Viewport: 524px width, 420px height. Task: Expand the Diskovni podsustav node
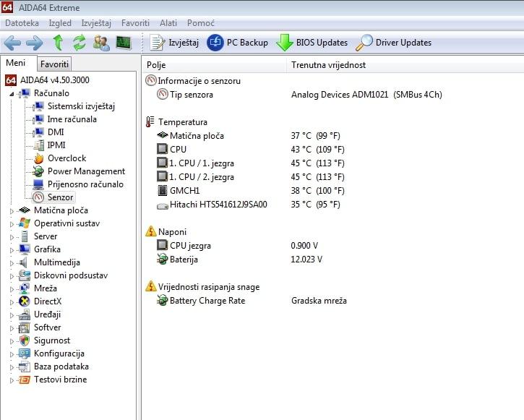pyautogui.click(x=12, y=276)
